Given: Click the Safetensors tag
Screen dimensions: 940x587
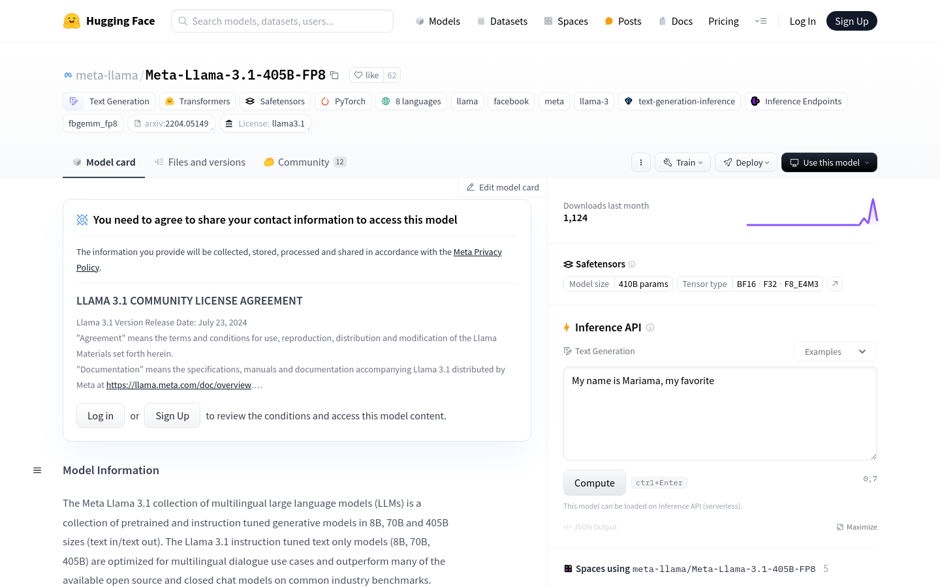Looking at the screenshot, I should point(275,101).
